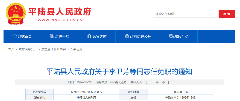Screen dimensions: 240x101
Task: Click the red 搜索 button
Action: (x=227, y=14)
